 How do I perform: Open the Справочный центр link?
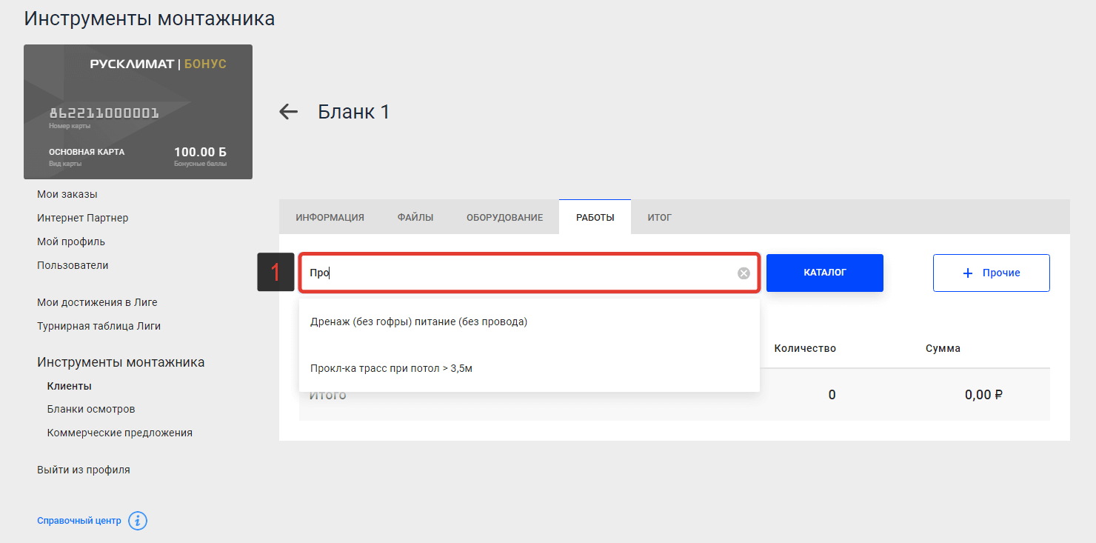tap(79, 521)
